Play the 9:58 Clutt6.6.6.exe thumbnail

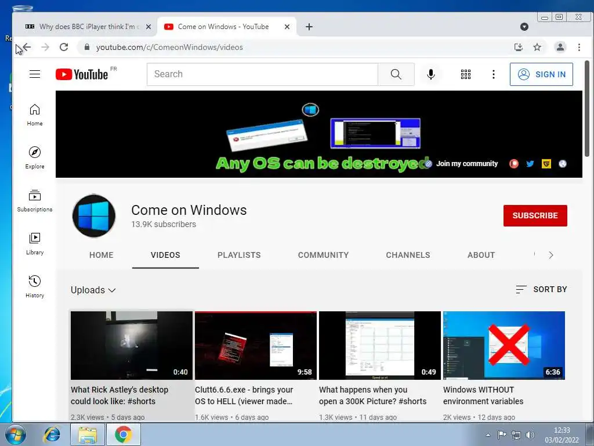click(x=256, y=345)
